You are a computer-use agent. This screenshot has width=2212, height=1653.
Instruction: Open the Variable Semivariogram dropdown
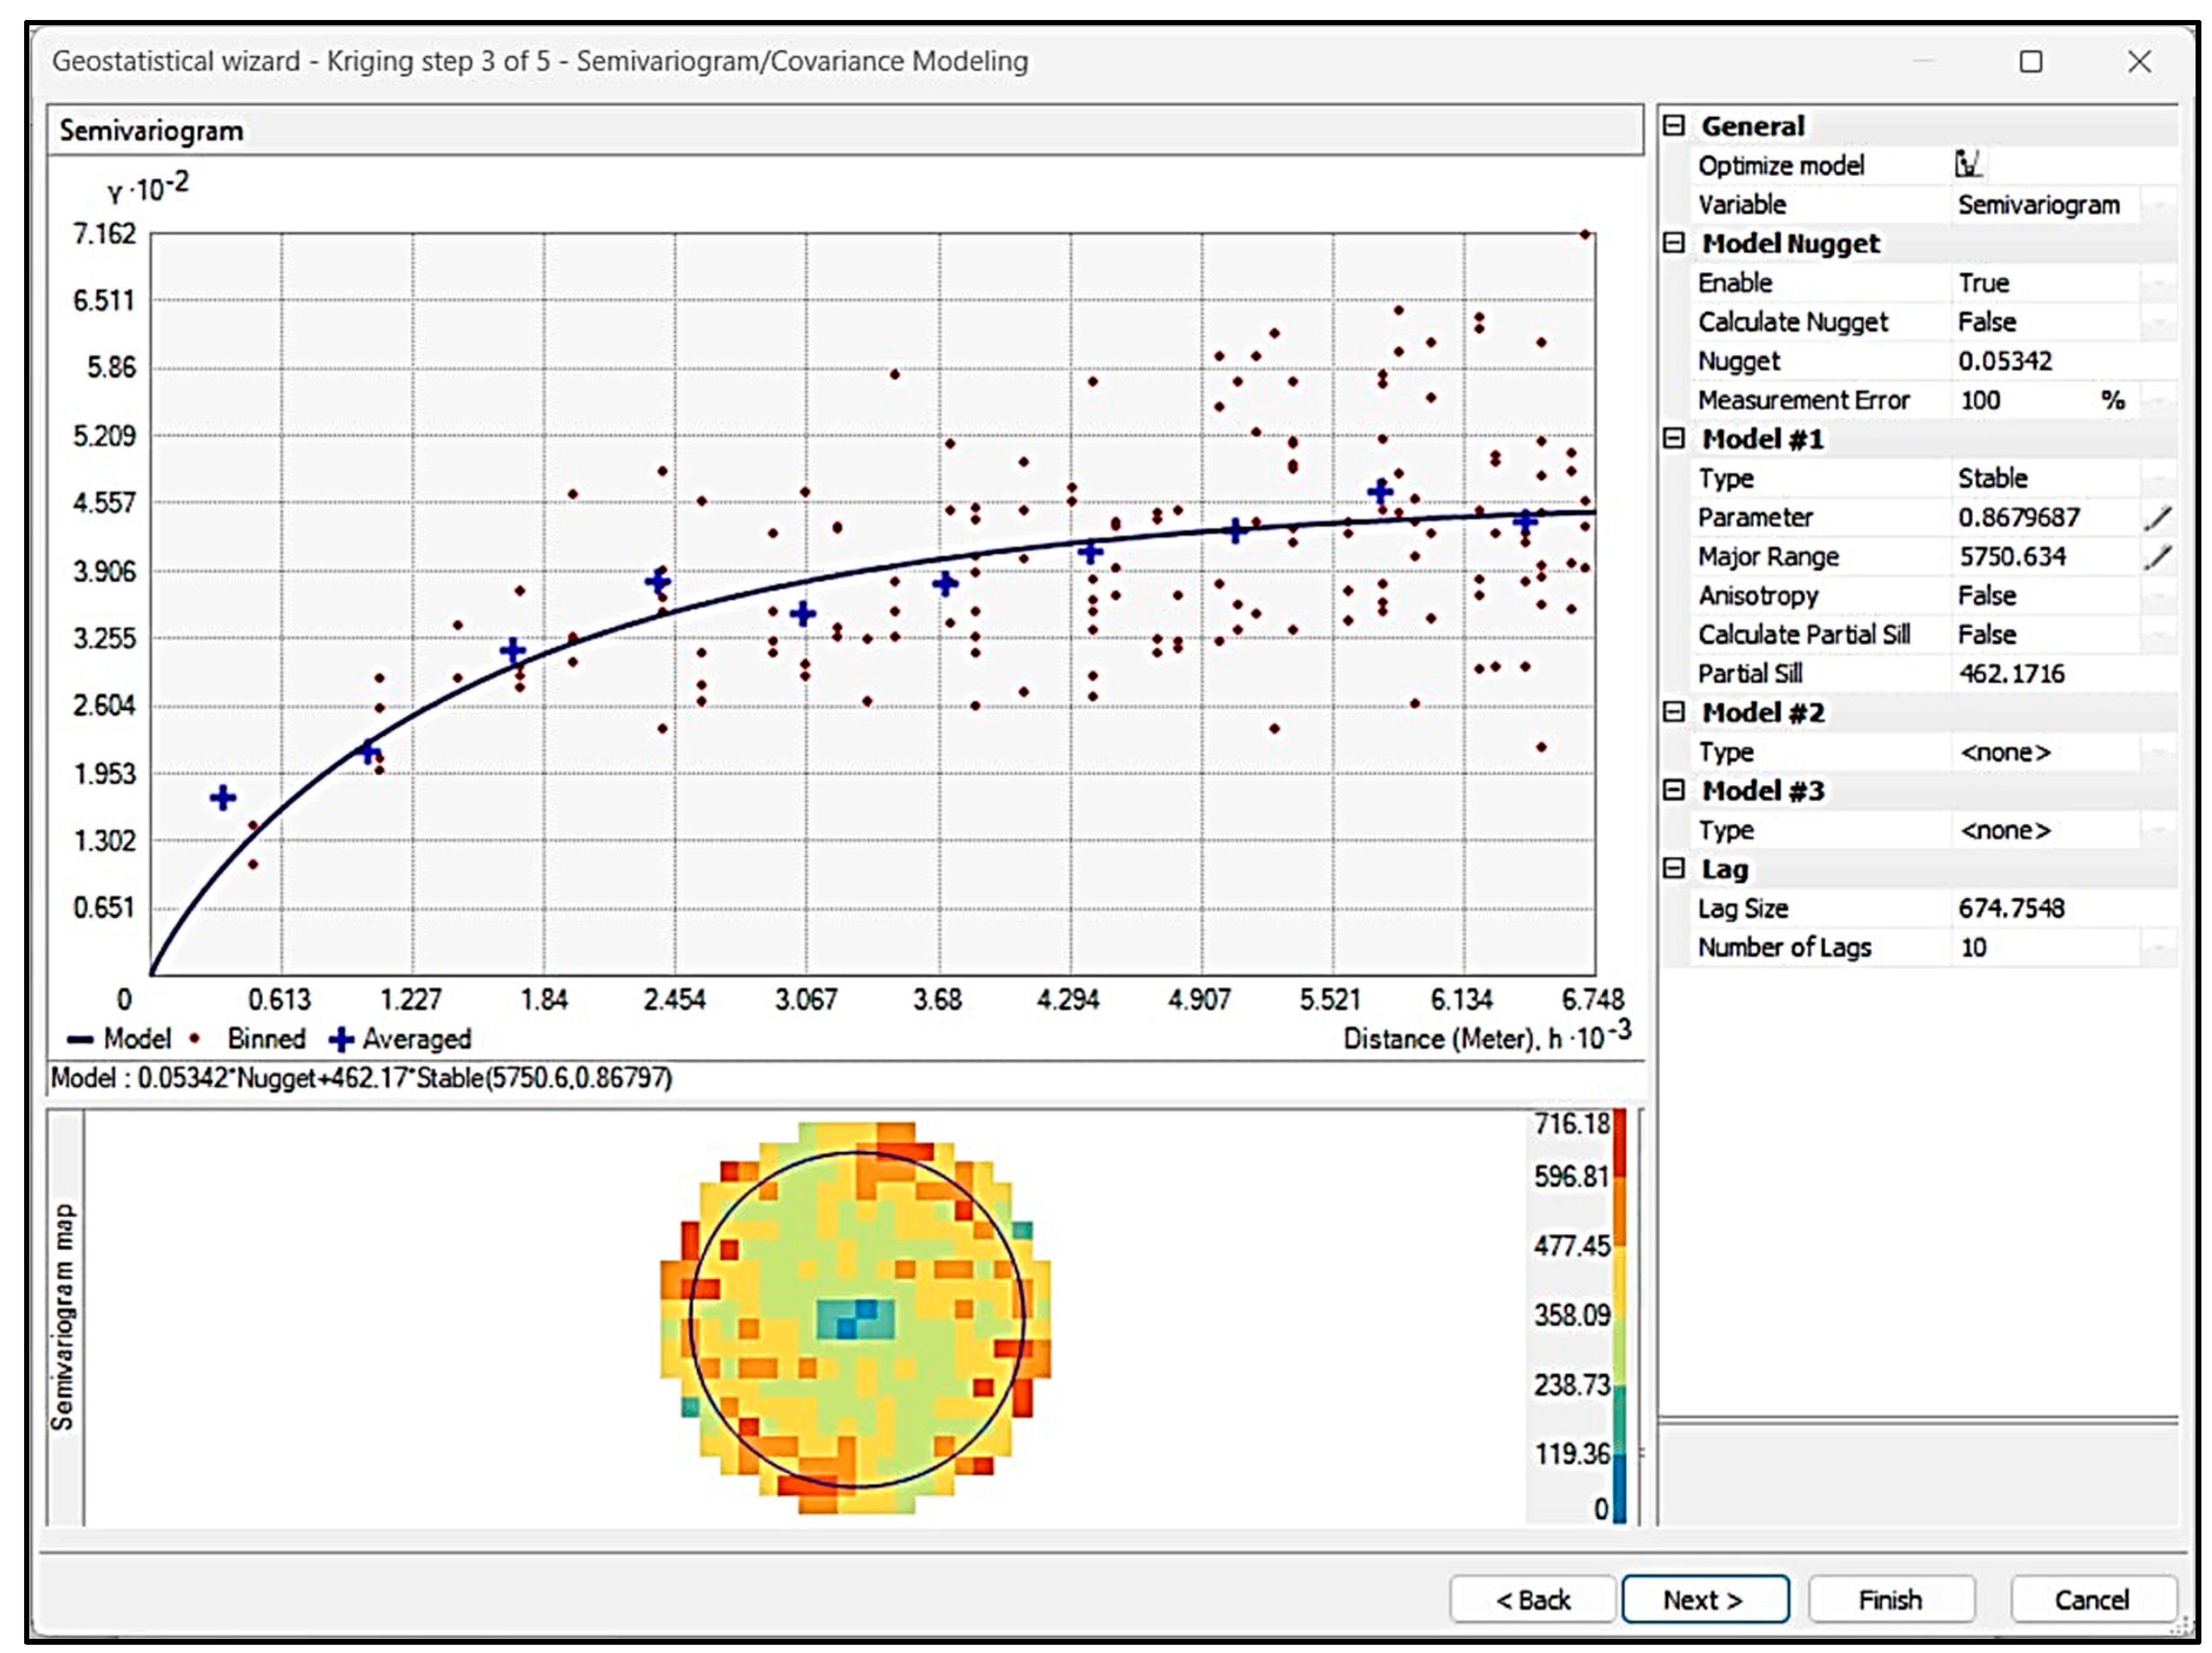[x=2159, y=205]
